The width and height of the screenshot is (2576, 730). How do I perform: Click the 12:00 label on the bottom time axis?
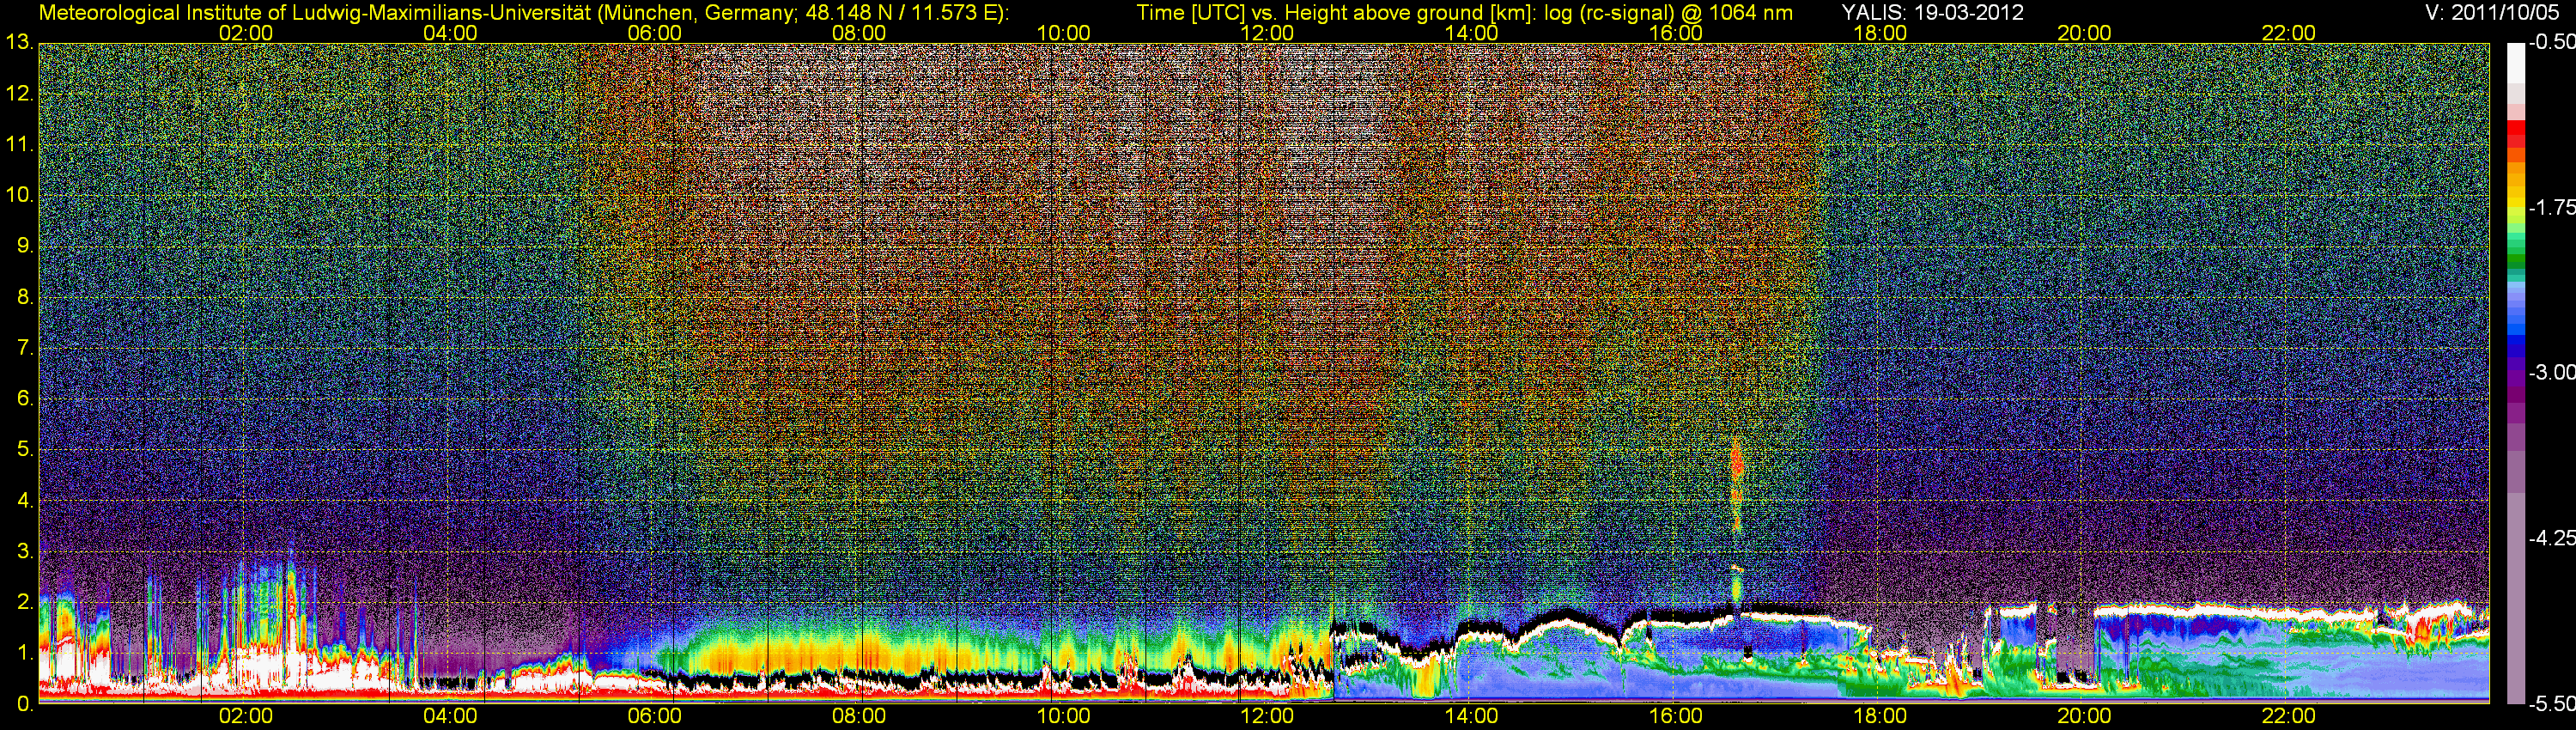point(1267,716)
